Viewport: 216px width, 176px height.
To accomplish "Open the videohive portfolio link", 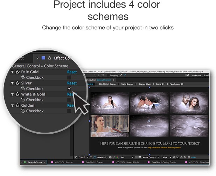I will tap(164, 148).
